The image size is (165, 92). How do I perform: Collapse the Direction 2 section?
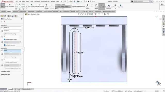(22, 48)
